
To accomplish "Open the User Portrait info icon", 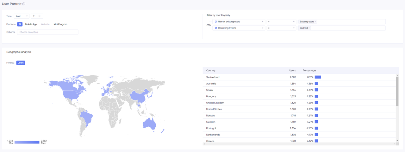I will click(x=24, y=4).
